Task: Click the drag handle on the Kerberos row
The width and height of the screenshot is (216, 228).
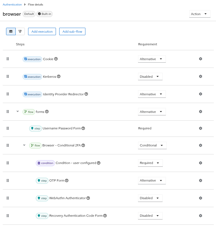Action: pyautogui.click(x=8, y=76)
